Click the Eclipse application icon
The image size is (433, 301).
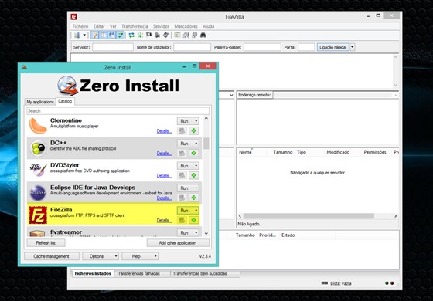pos(38,193)
